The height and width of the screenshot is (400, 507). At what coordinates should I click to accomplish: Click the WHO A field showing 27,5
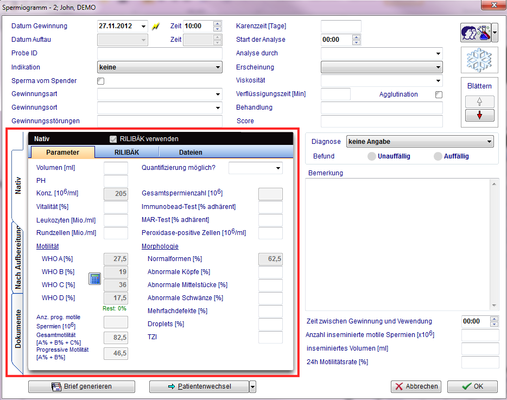[116, 259]
